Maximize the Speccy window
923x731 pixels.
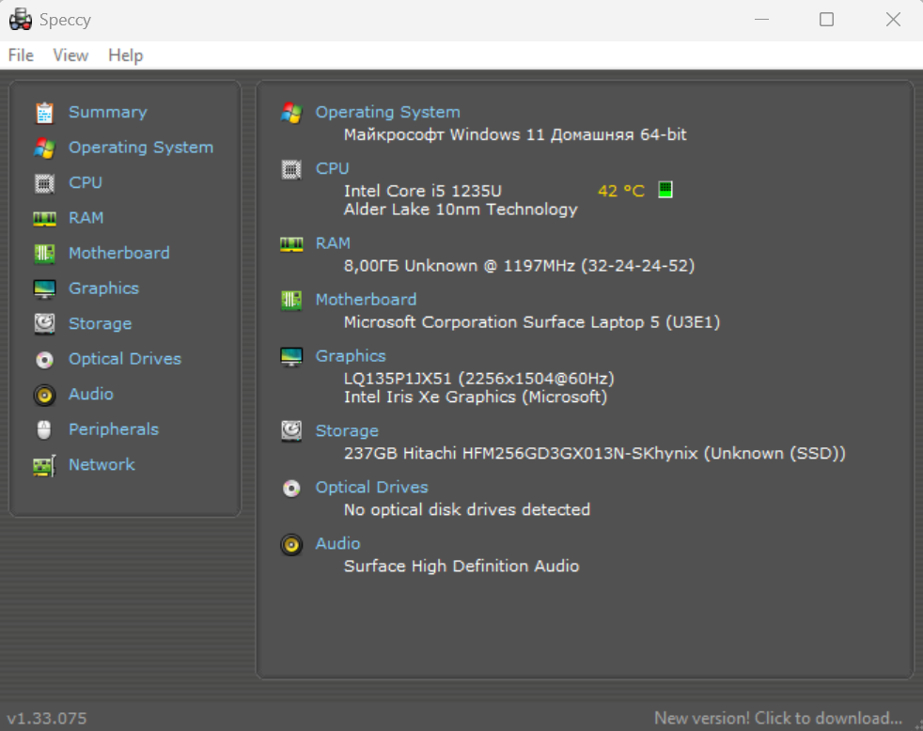[826, 20]
